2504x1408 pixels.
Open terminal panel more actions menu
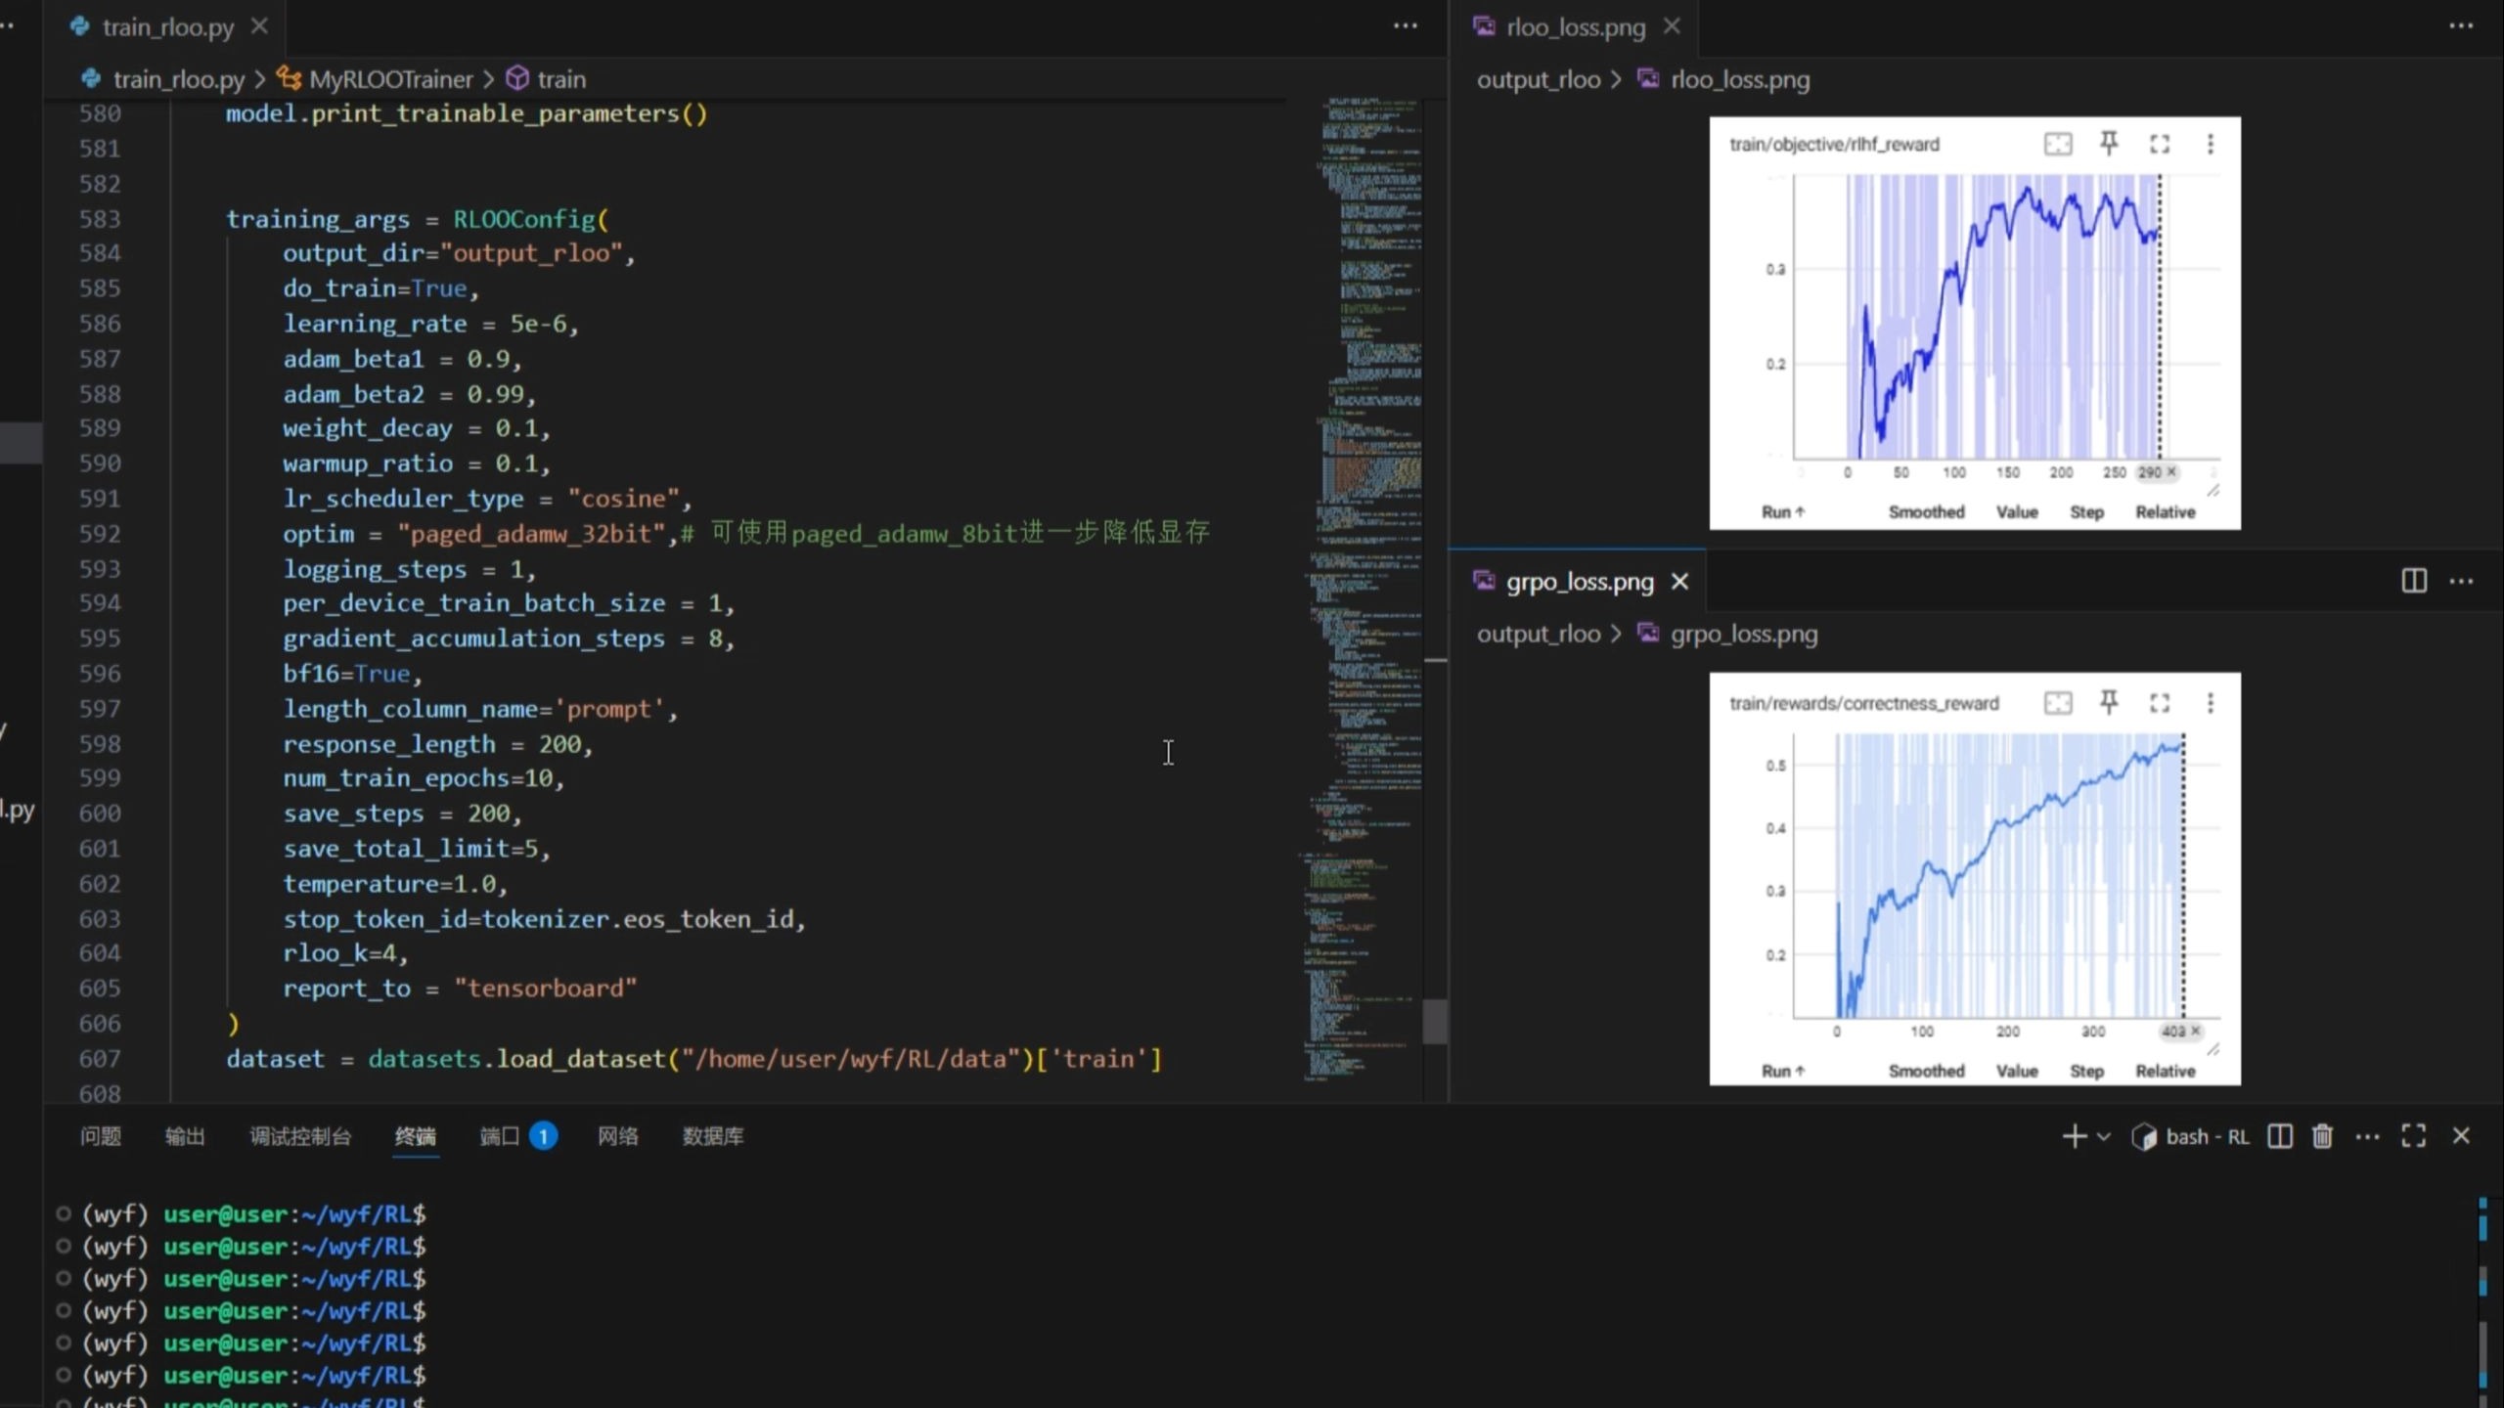[2367, 1136]
